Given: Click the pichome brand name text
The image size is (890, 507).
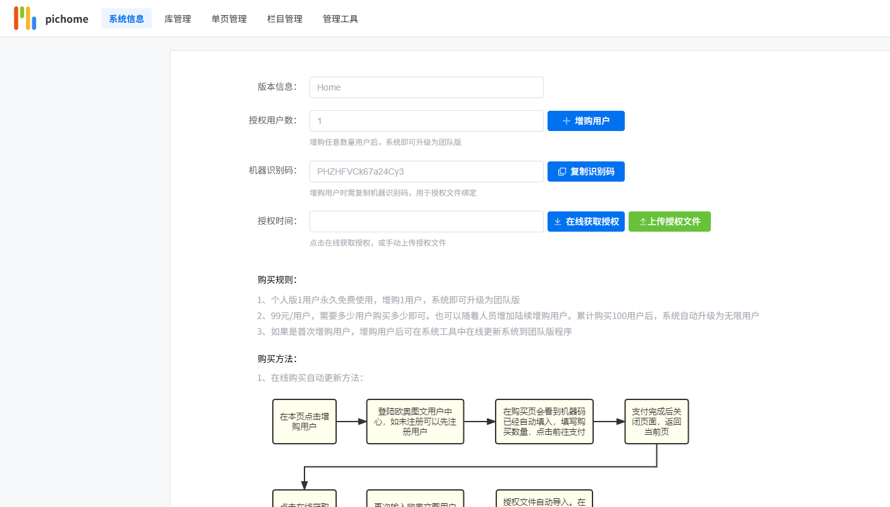Looking at the screenshot, I should point(67,19).
